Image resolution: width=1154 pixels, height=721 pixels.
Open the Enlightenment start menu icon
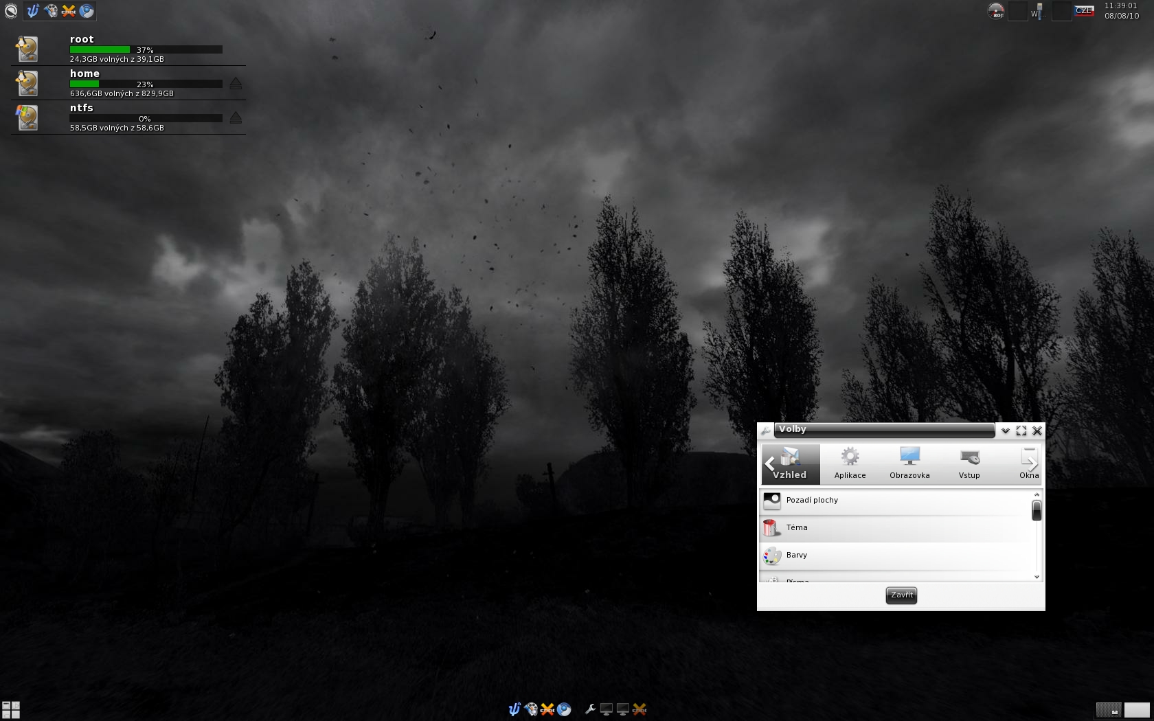(10, 10)
